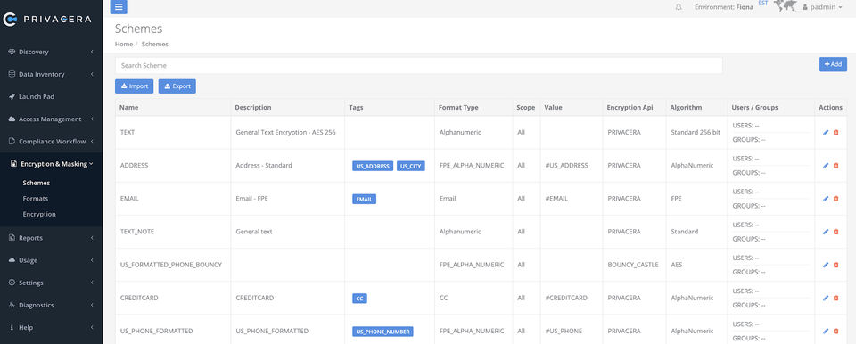Click the Data Inventory database icon
The height and width of the screenshot is (344, 856).
[12, 74]
